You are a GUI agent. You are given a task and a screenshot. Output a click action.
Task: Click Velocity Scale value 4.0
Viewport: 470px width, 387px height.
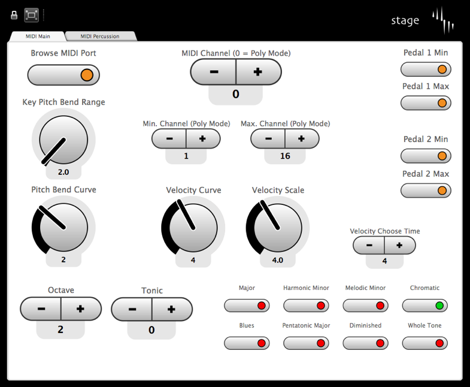[x=278, y=261]
